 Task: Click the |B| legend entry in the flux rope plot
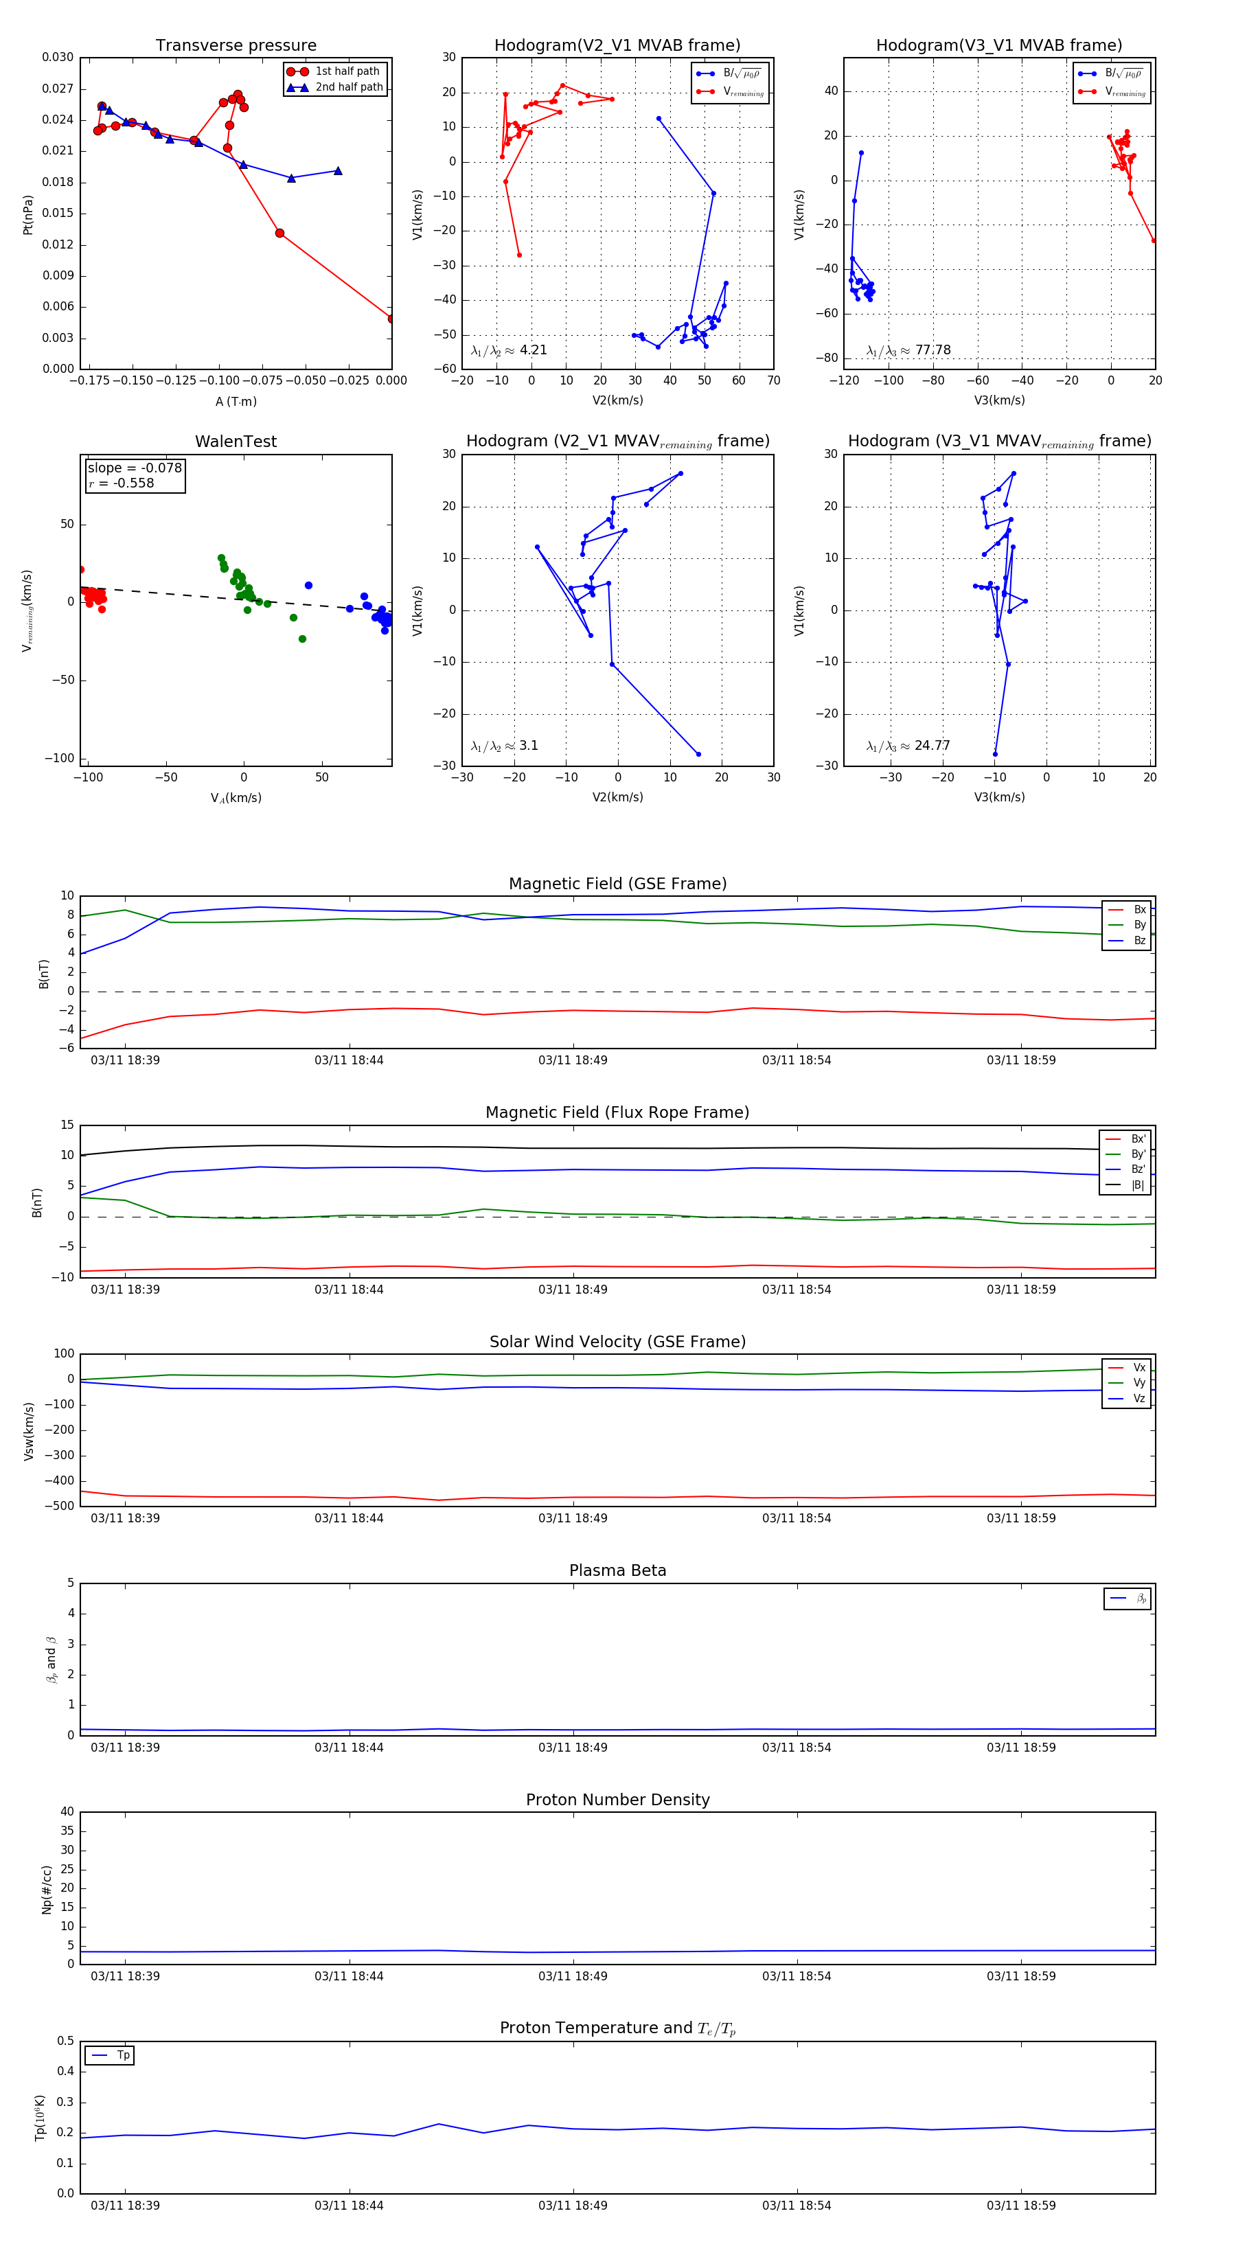pos(1125,1185)
